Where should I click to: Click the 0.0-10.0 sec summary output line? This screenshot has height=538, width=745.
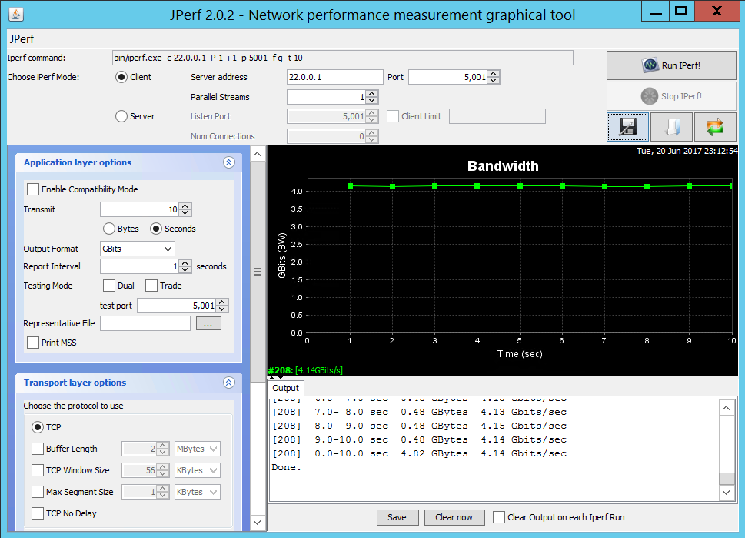[x=420, y=454]
